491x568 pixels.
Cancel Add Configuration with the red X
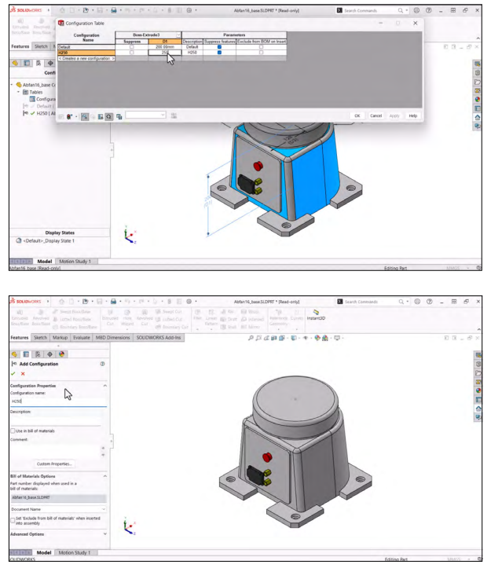tap(23, 373)
